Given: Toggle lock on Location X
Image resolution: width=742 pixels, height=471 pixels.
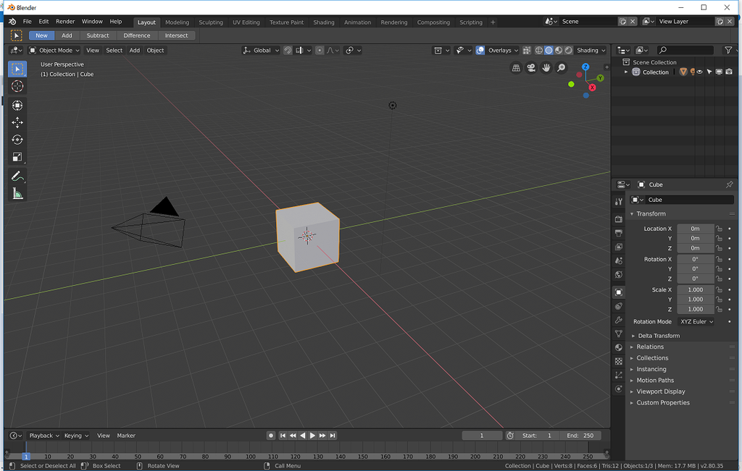Looking at the screenshot, I should coord(719,229).
